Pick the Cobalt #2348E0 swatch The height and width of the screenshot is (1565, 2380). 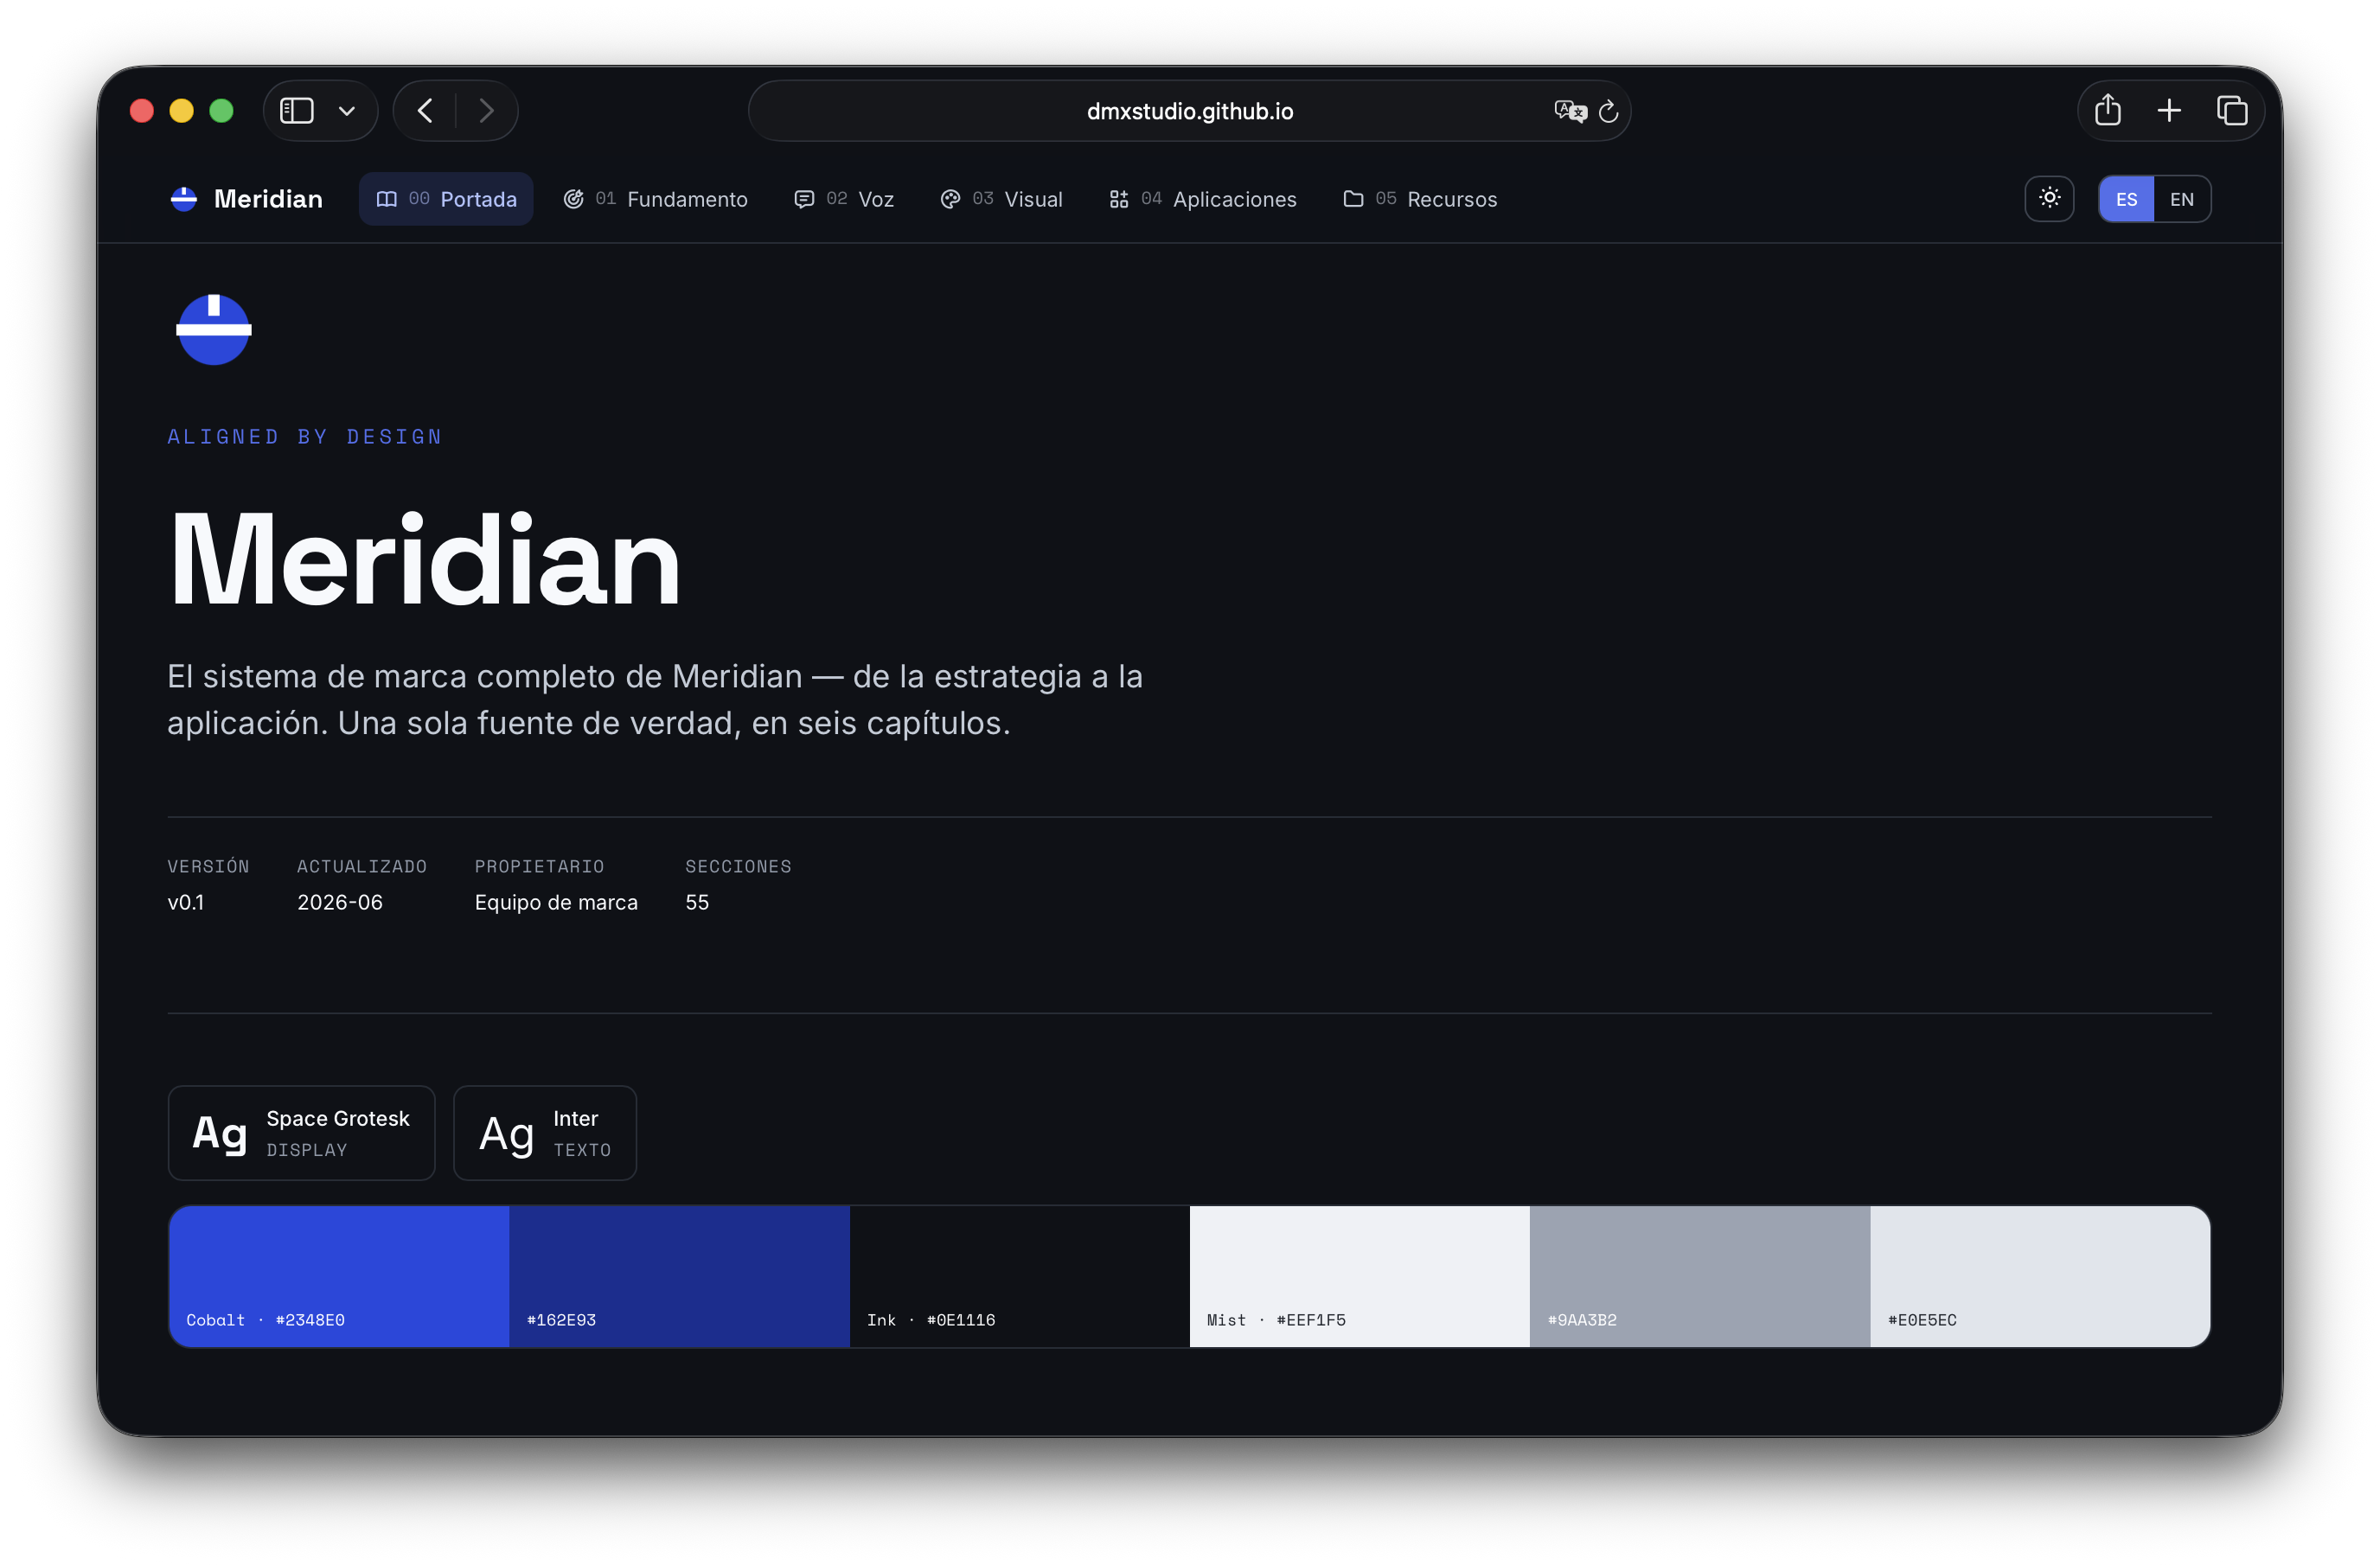pos(339,1277)
